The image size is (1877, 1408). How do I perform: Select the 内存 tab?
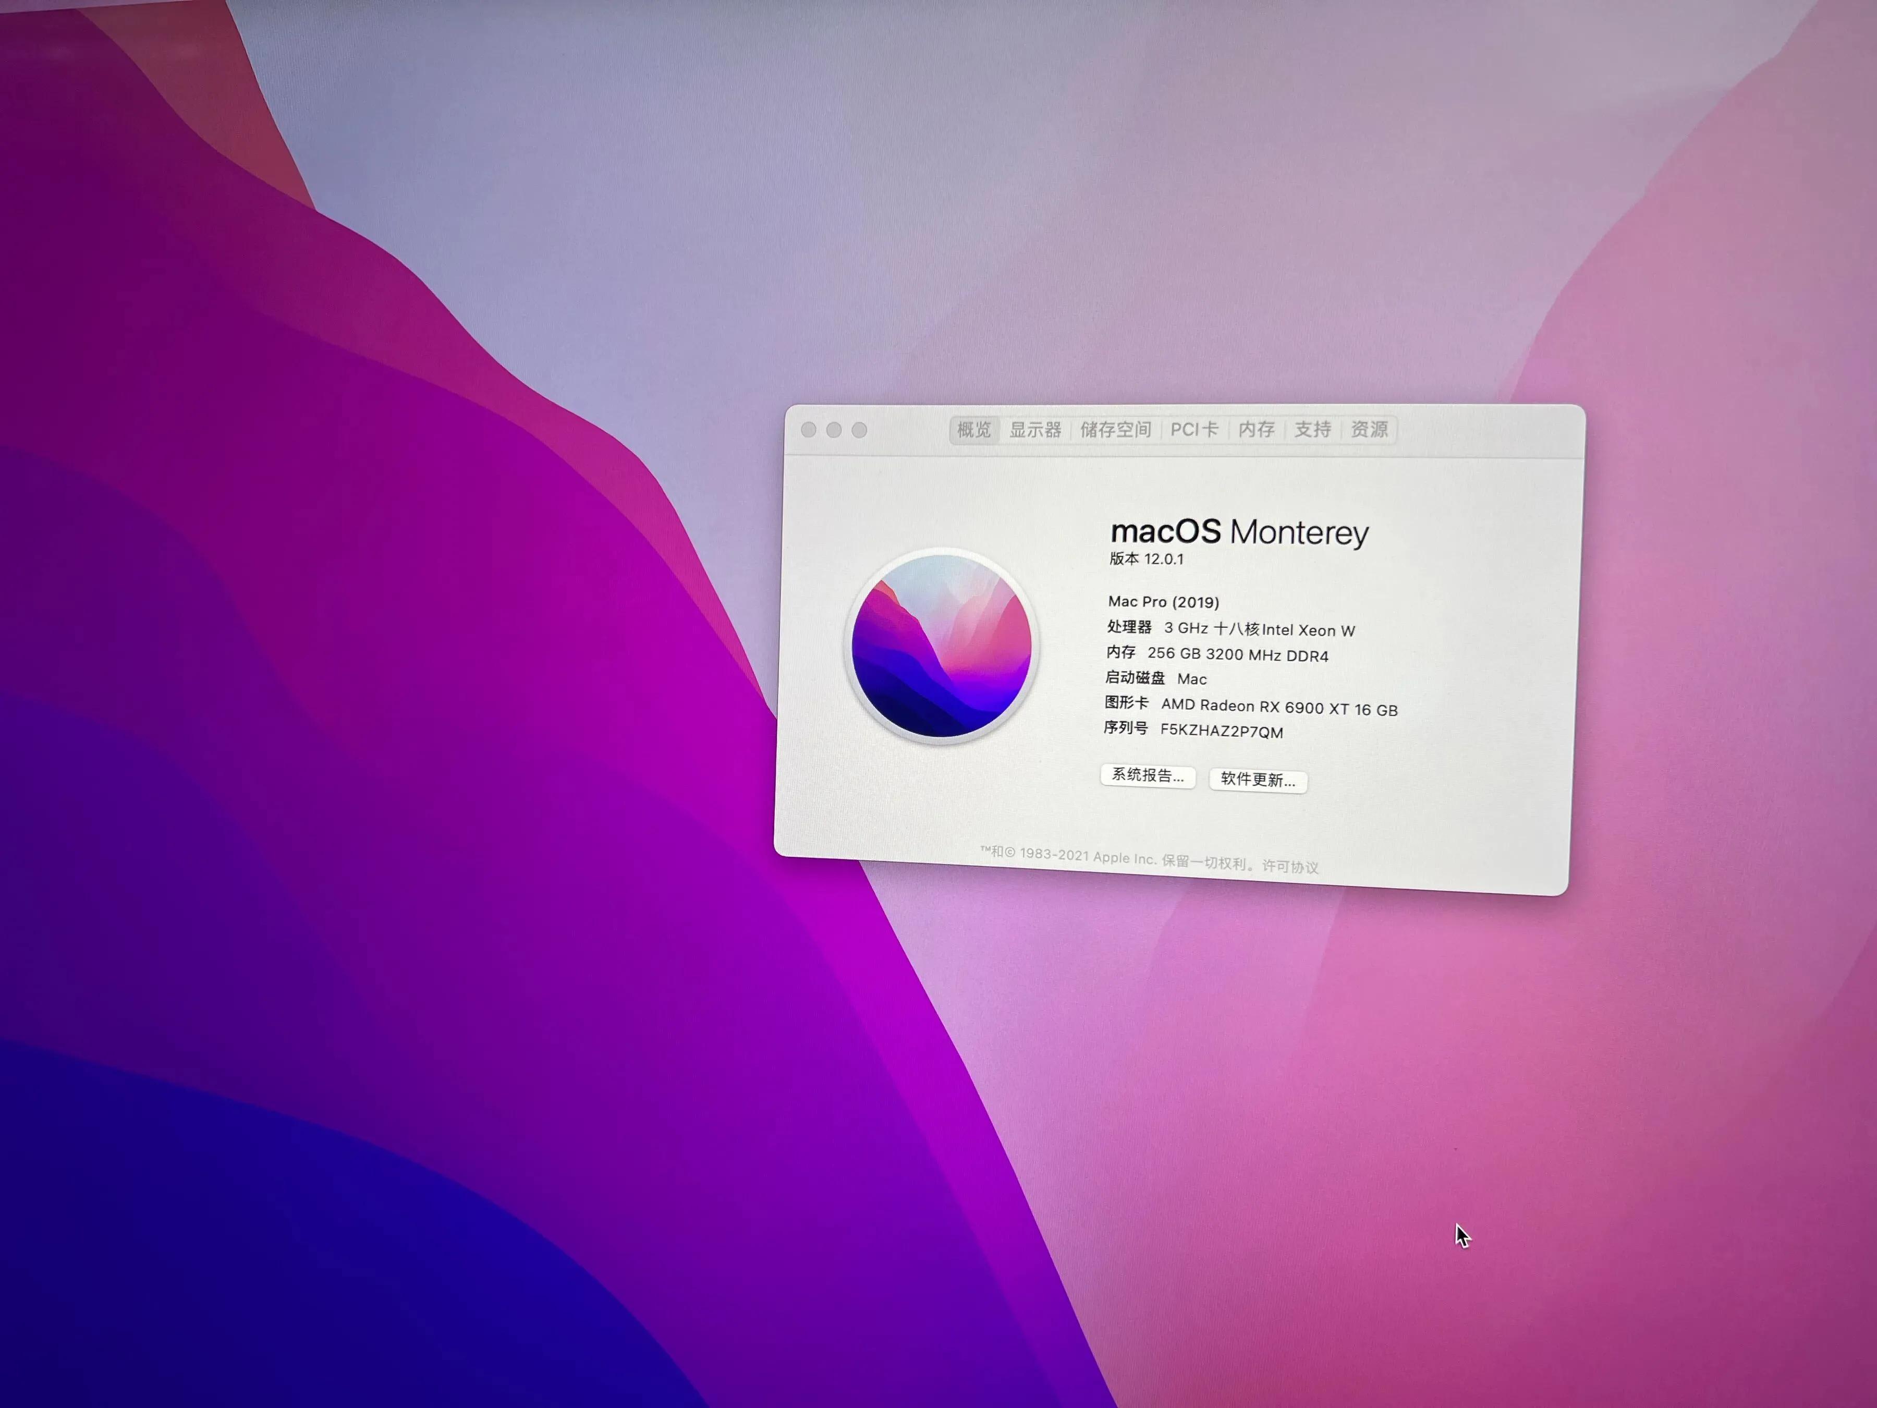coord(1257,430)
